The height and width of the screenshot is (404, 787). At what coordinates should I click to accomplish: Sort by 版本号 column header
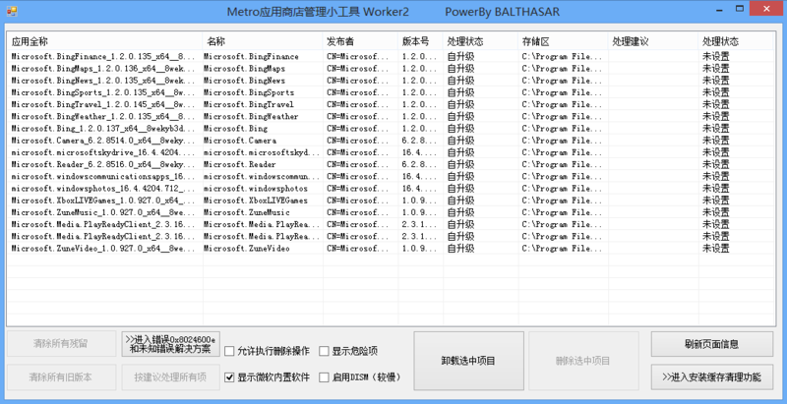pos(421,41)
